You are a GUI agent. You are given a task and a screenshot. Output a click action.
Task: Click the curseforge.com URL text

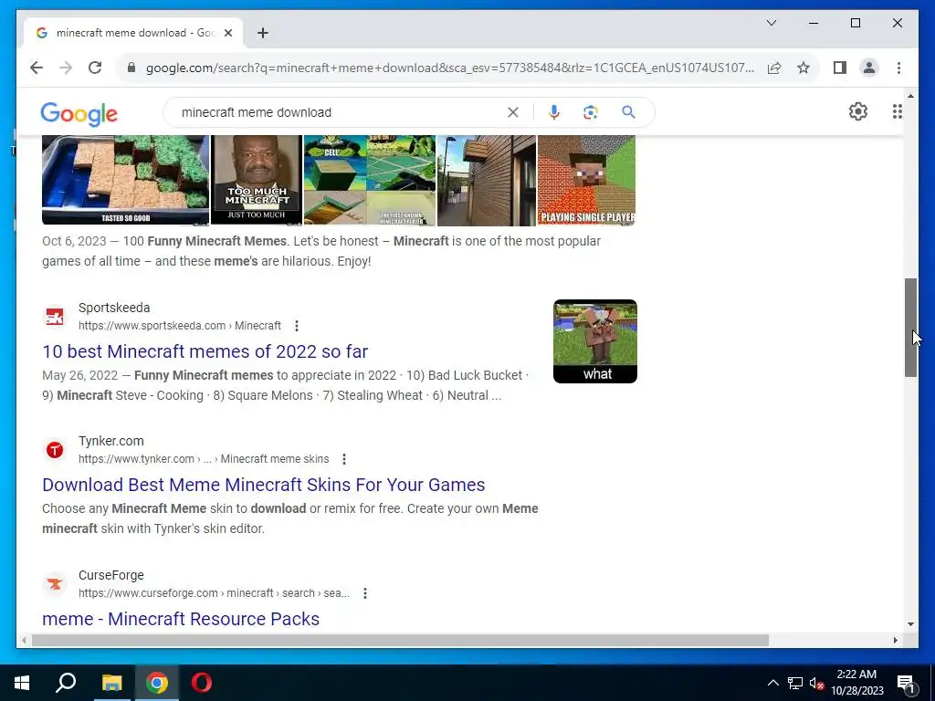tap(214, 593)
